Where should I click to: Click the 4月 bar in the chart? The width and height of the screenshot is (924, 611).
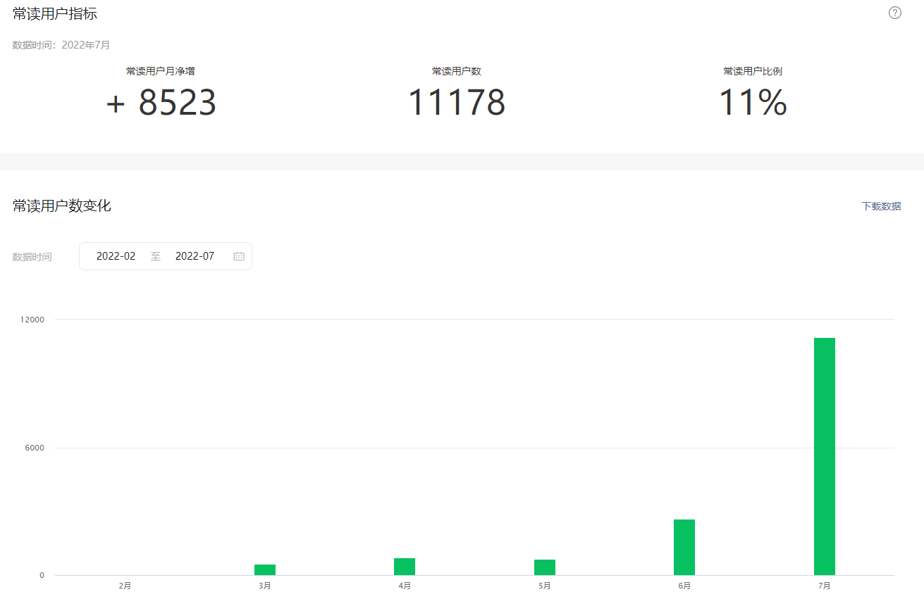[x=405, y=567]
